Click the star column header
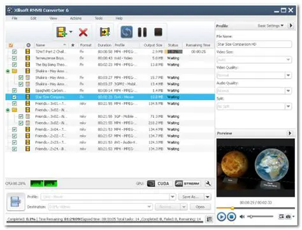This screenshot has height=230, width=302. [73, 45]
